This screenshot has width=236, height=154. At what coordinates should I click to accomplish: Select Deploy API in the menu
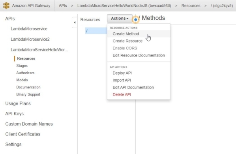122,73
